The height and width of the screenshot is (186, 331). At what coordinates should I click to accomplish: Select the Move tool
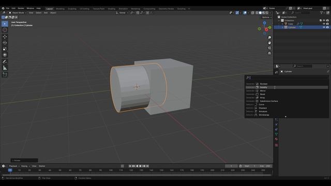coord(5,37)
